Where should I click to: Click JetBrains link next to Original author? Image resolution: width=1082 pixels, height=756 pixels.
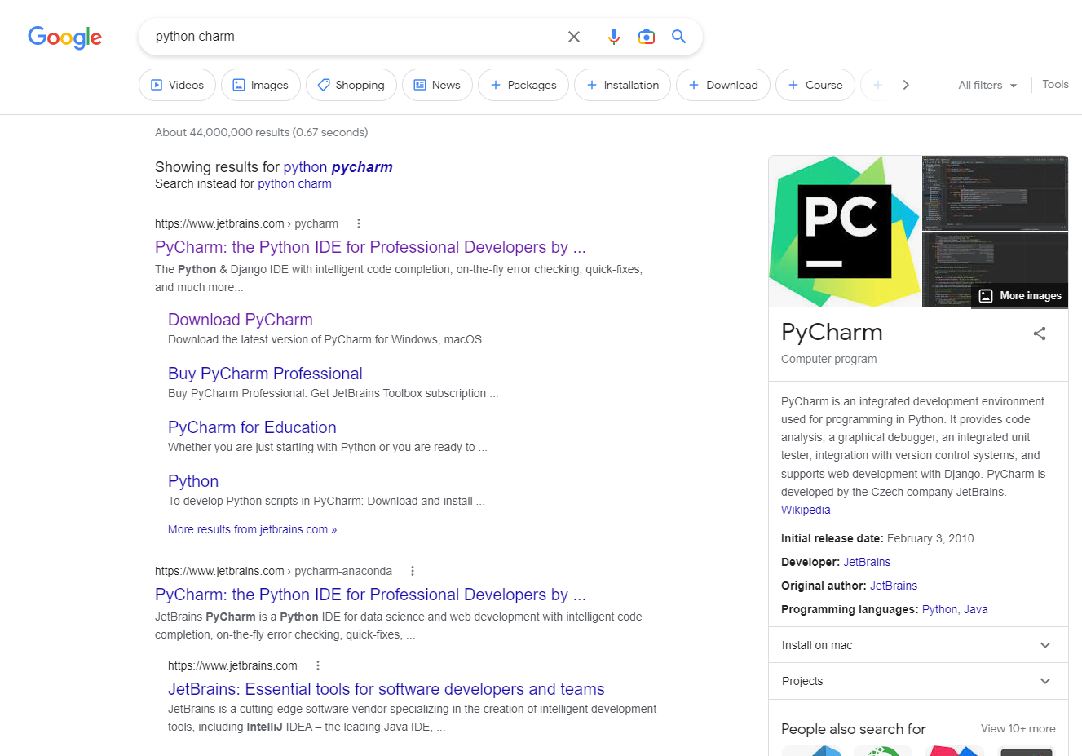[894, 586]
